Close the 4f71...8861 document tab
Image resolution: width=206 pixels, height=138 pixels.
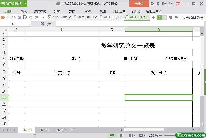(x=96, y=17)
